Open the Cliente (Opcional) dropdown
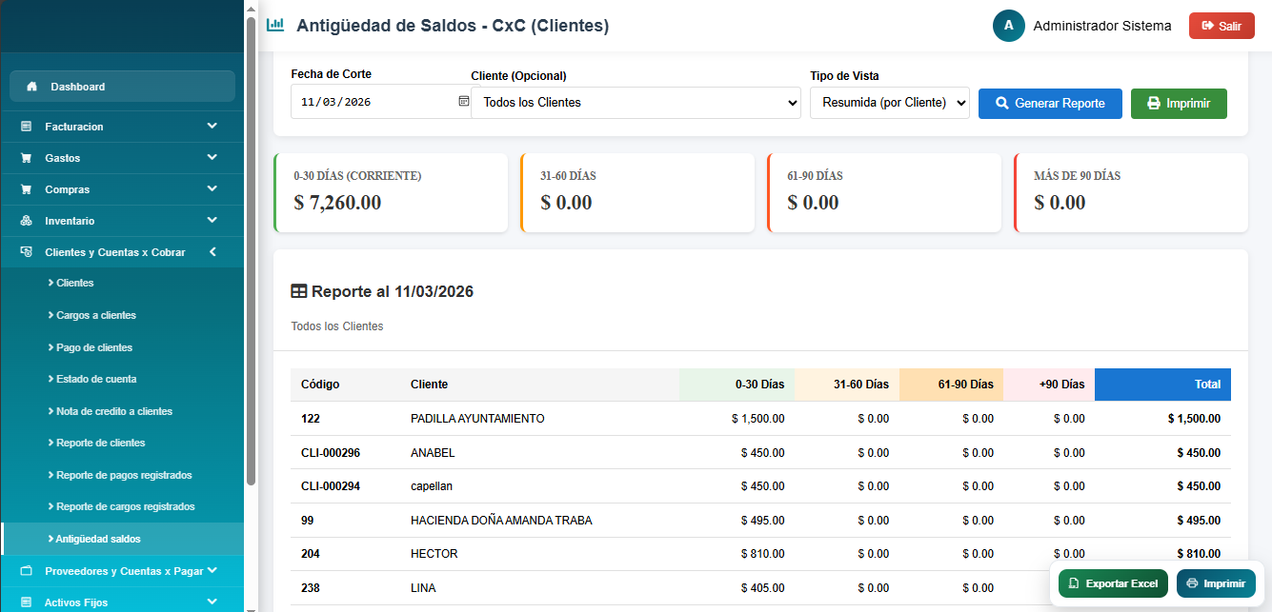 (x=636, y=103)
